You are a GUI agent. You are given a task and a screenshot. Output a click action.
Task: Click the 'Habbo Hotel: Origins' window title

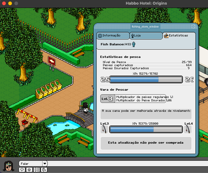146,3
